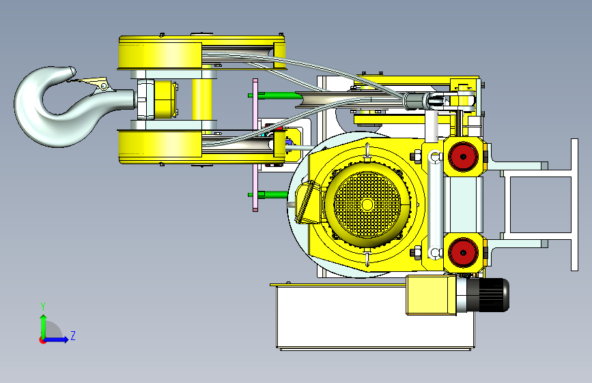The height and width of the screenshot is (383, 592).
Task: Select the pink vertical guide plate
Action: [x=255, y=145]
